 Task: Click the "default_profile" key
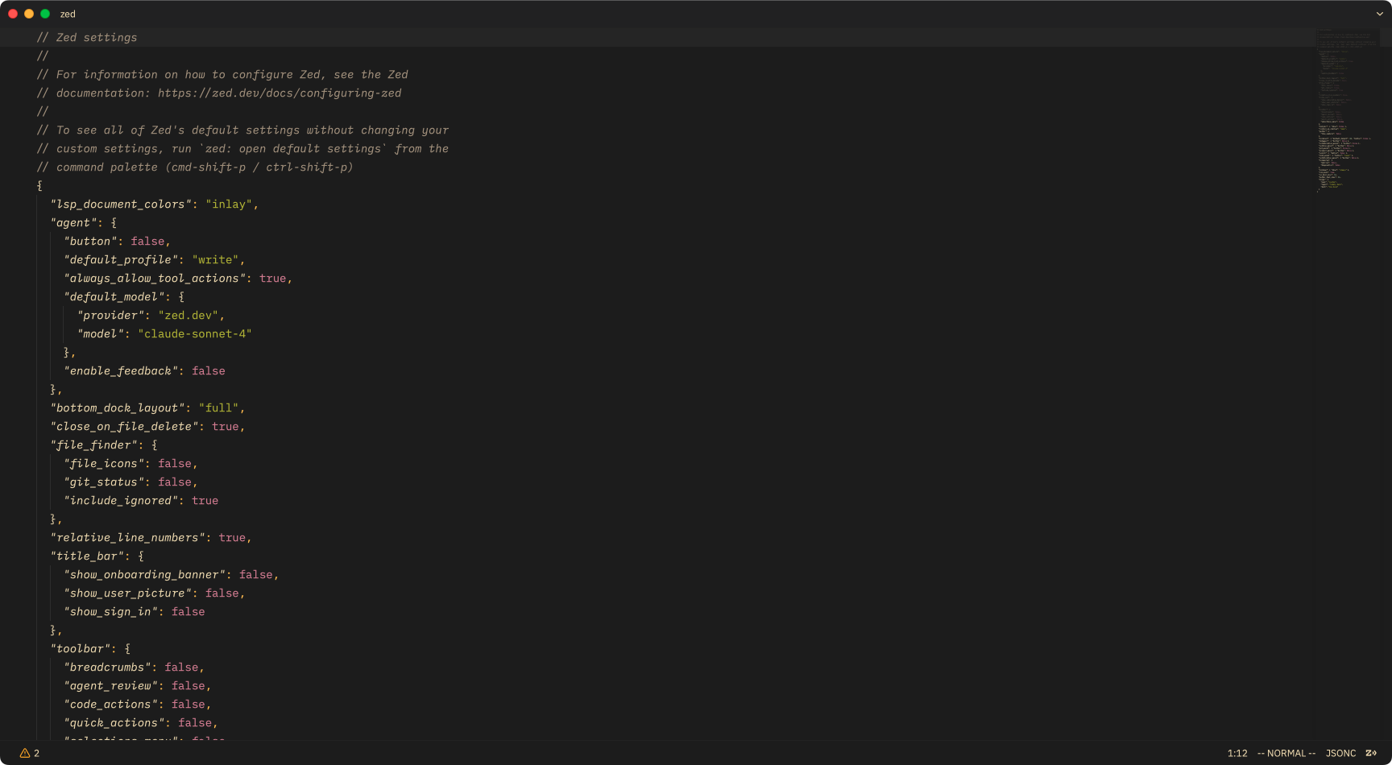121,260
